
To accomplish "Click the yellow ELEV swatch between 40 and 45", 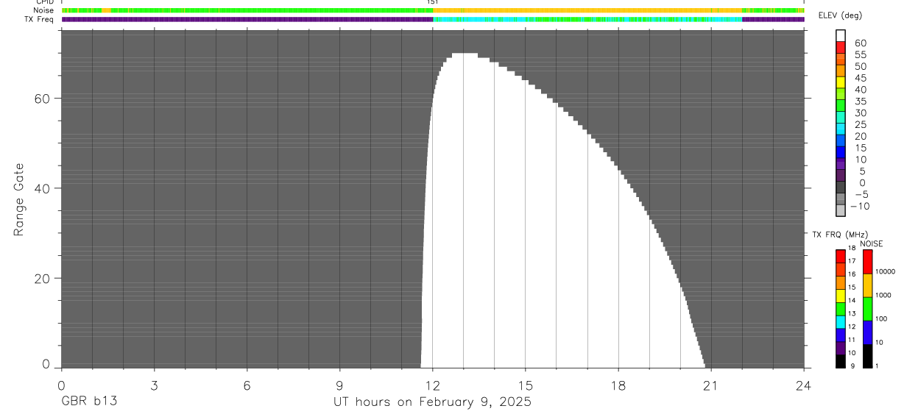I will click(841, 82).
